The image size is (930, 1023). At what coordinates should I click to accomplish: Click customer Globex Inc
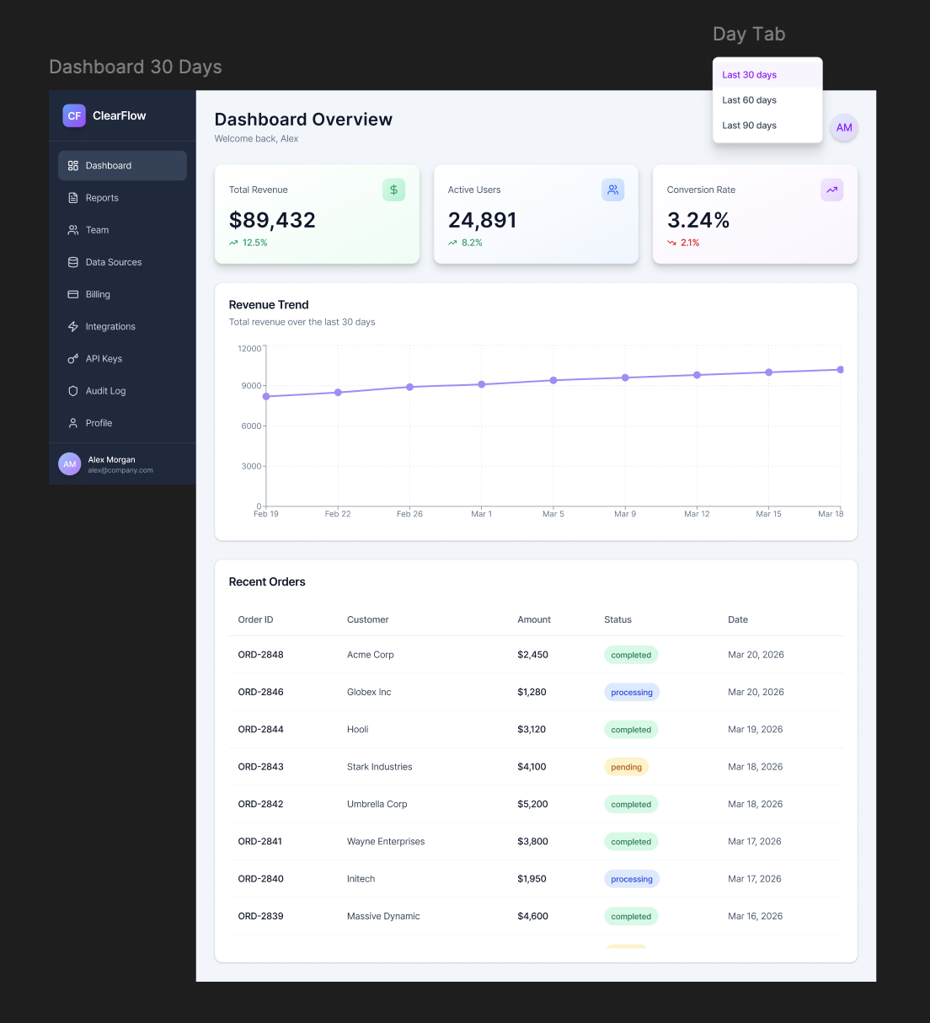pos(369,692)
